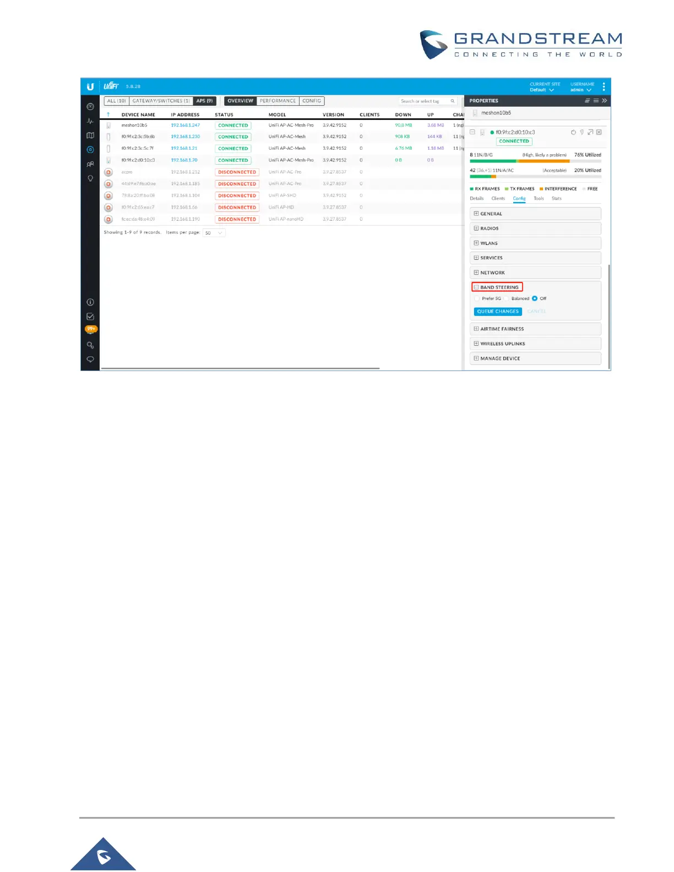Click the Properties panel stacked-list view icon
This screenshot has width=674, height=872.
587,101
